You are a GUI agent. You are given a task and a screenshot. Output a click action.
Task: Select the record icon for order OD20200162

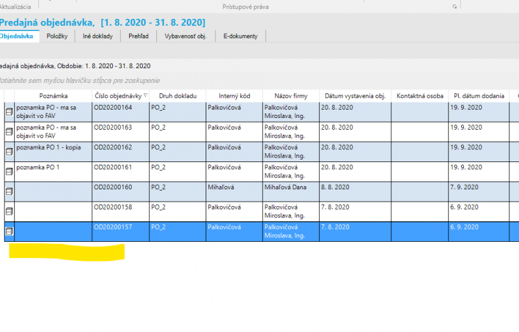coord(9,152)
